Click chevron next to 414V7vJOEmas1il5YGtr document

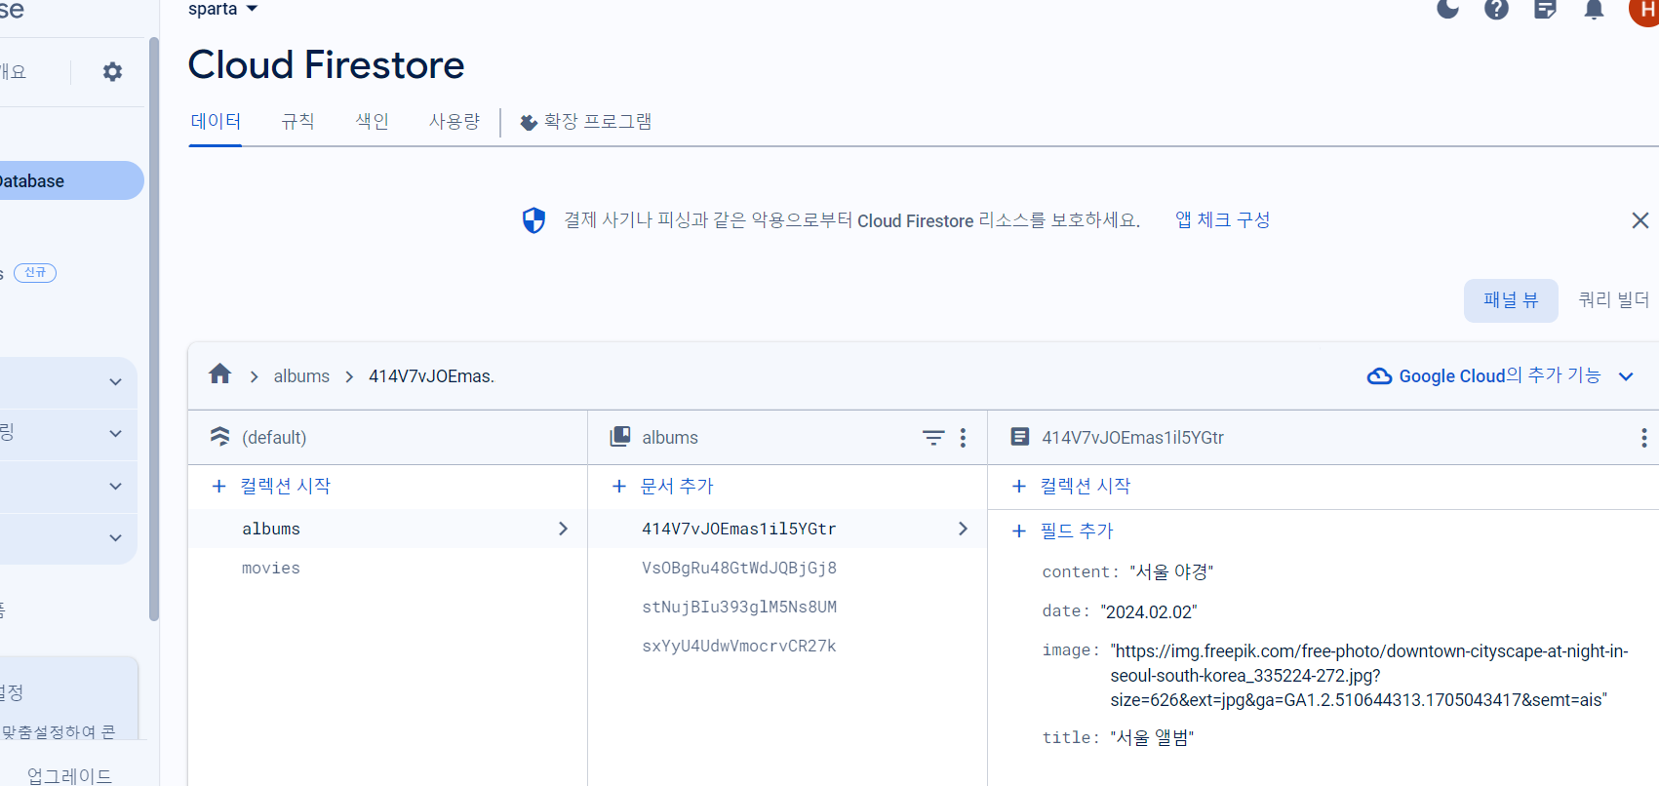[963, 529]
